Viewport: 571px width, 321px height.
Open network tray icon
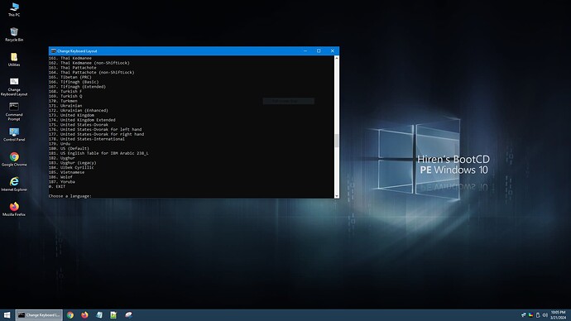tap(523, 315)
